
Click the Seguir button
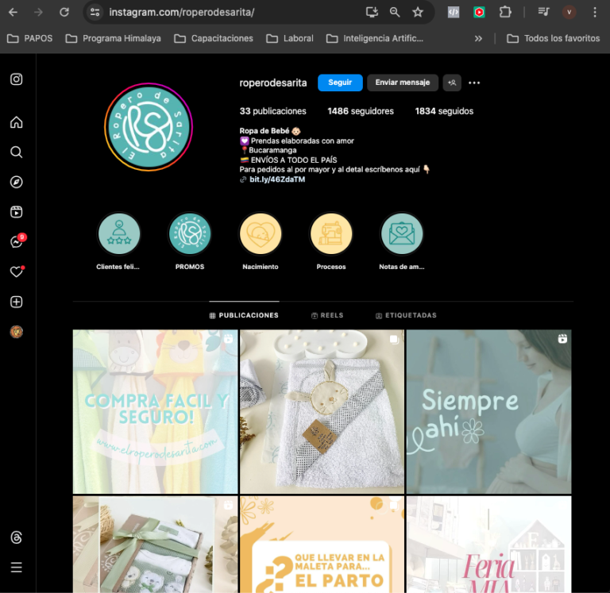pyautogui.click(x=340, y=83)
